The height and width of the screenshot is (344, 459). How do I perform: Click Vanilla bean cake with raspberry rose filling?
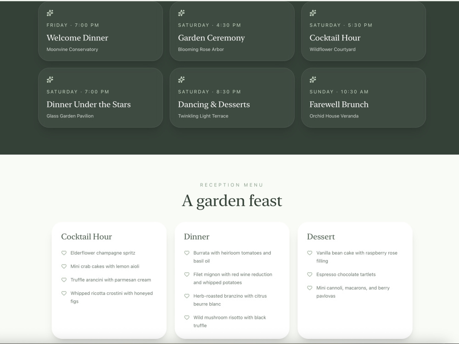point(357,257)
